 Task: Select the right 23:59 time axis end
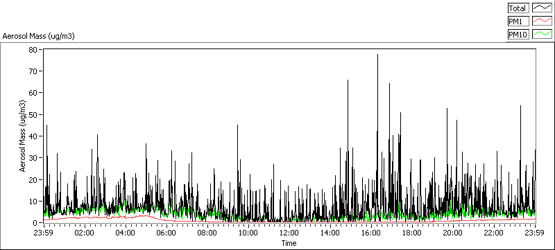pyautogui.click(x=535, y=233)
